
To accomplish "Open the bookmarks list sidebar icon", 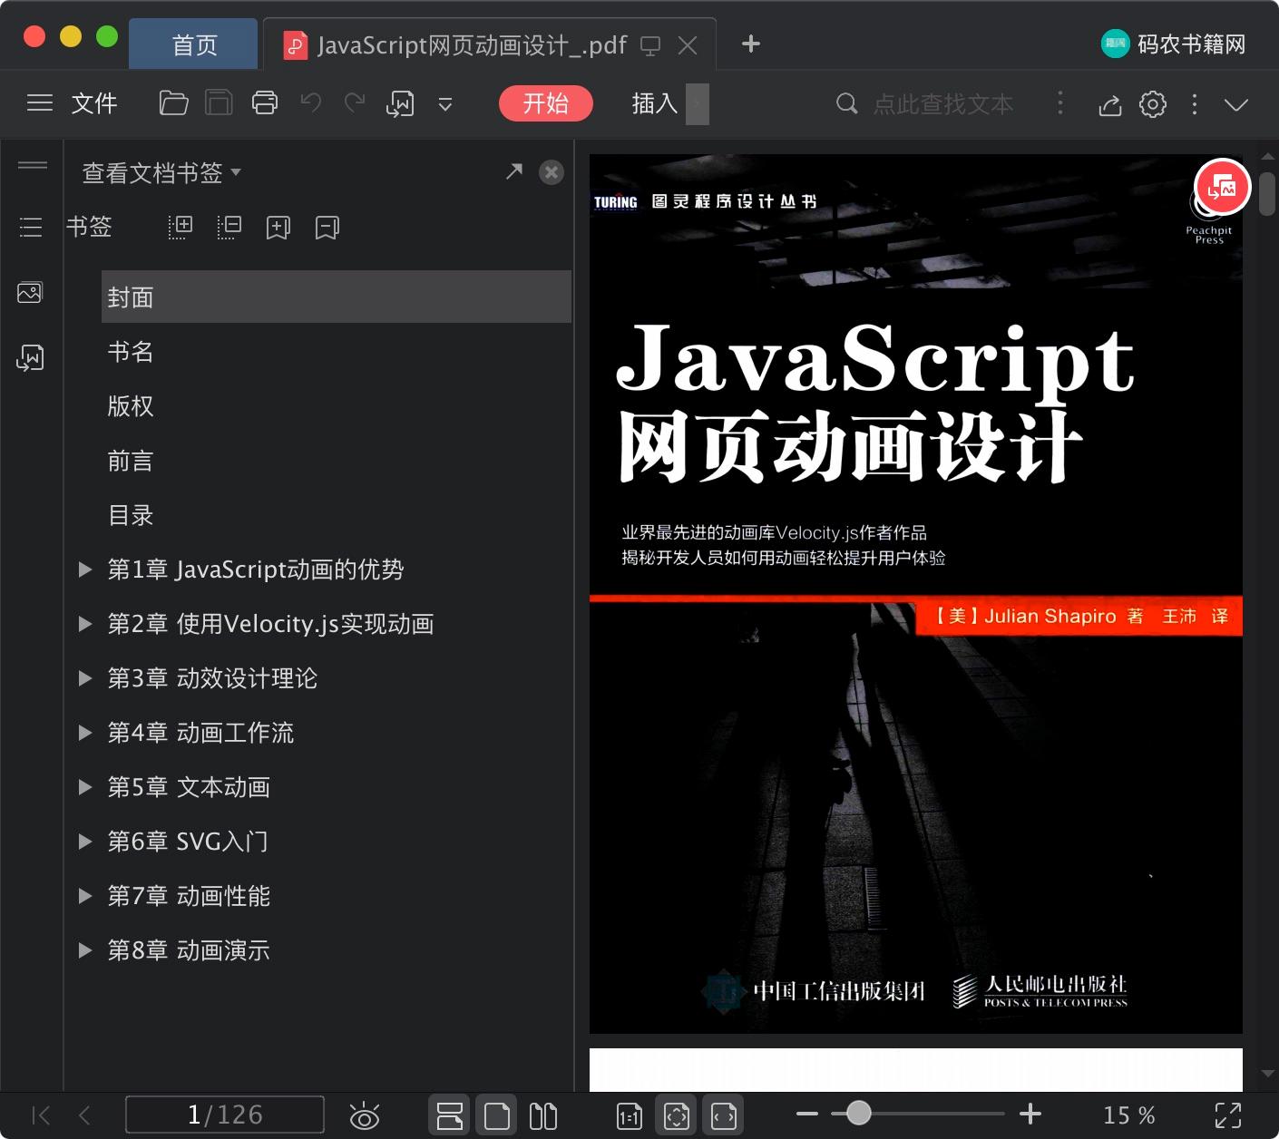I will (x=31, y=227).
